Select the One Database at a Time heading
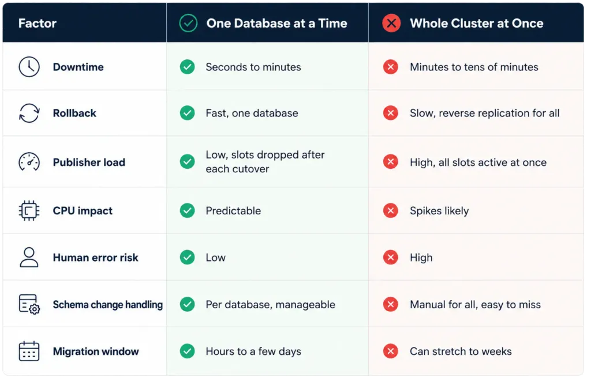This screenshot has height=382, width=591. [x=276, y=23]
